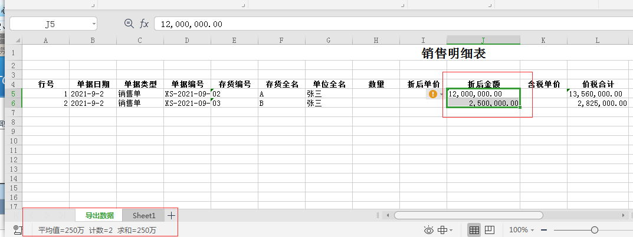This screenshot has height=237, width=633.
Task: Select the 折后金额 header cell
Action: (x=483, y=85)
